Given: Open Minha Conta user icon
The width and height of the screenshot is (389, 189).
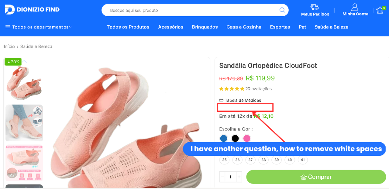Looking at the screenshot, I should (355, 7).
